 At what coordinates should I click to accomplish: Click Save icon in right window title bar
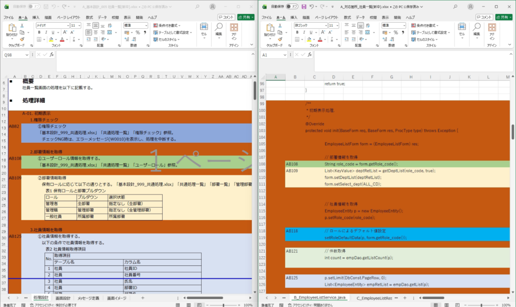[304, 7]
